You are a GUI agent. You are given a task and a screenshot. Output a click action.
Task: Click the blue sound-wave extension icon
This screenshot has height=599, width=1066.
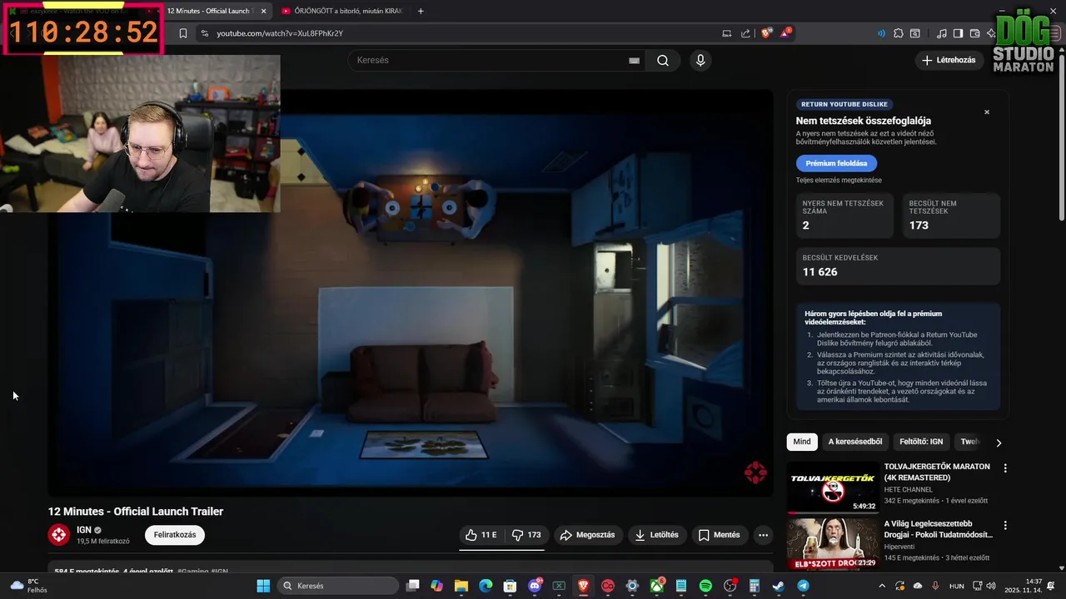(881, 33)
